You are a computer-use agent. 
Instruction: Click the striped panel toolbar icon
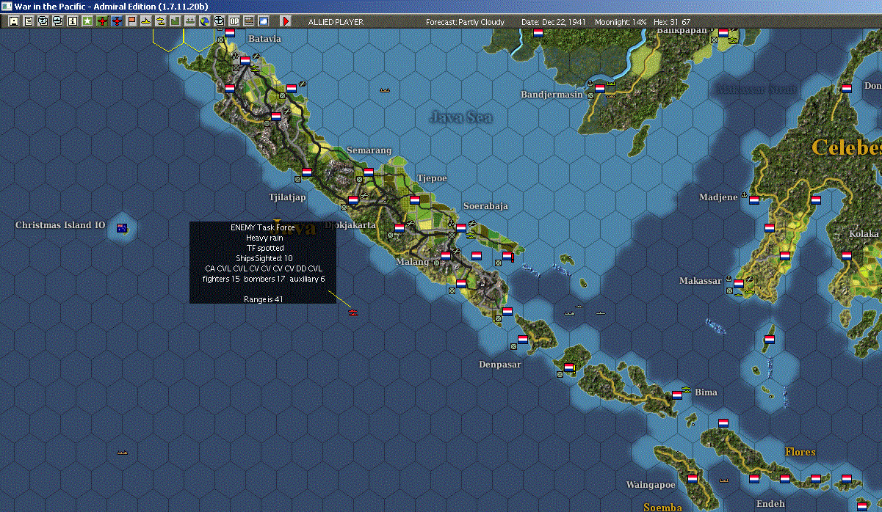249,21
